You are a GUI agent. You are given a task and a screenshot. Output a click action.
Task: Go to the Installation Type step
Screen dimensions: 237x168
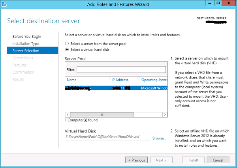coord(26,43)
